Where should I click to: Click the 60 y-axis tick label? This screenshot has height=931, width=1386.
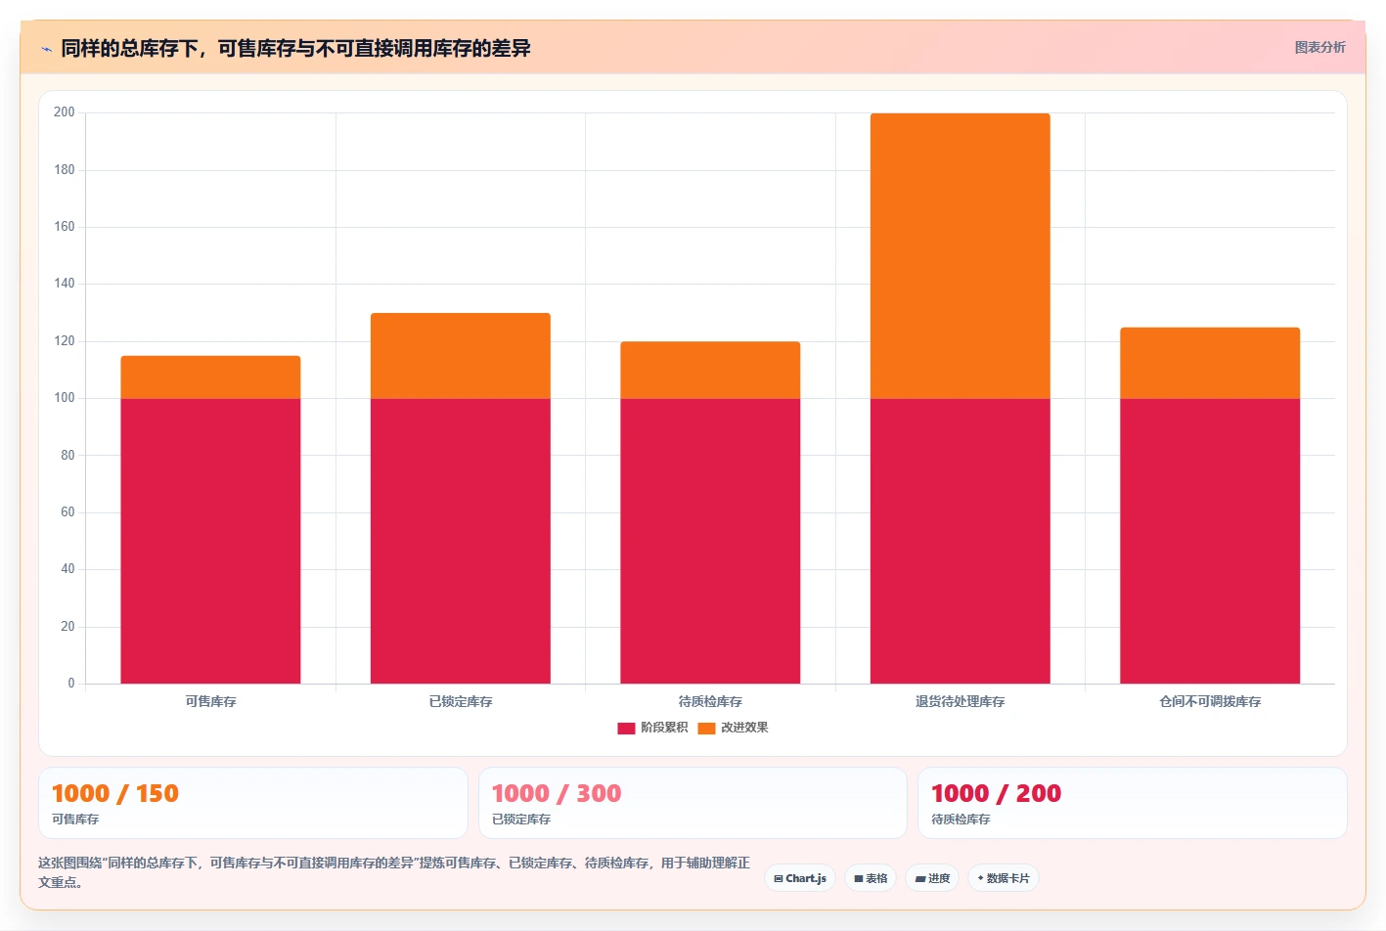[67, 512]
